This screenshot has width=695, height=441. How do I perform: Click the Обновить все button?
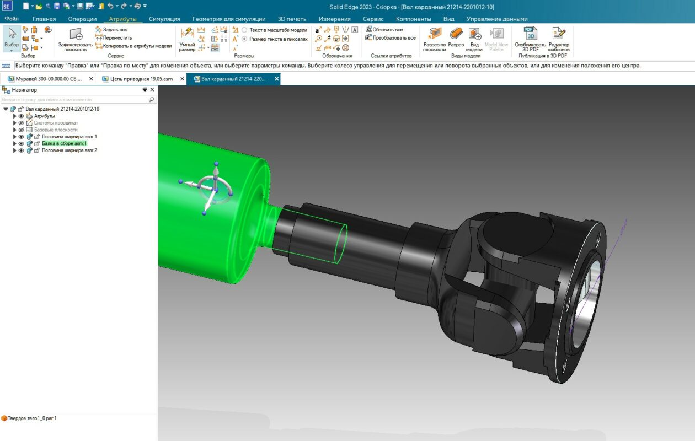(387, 30)
